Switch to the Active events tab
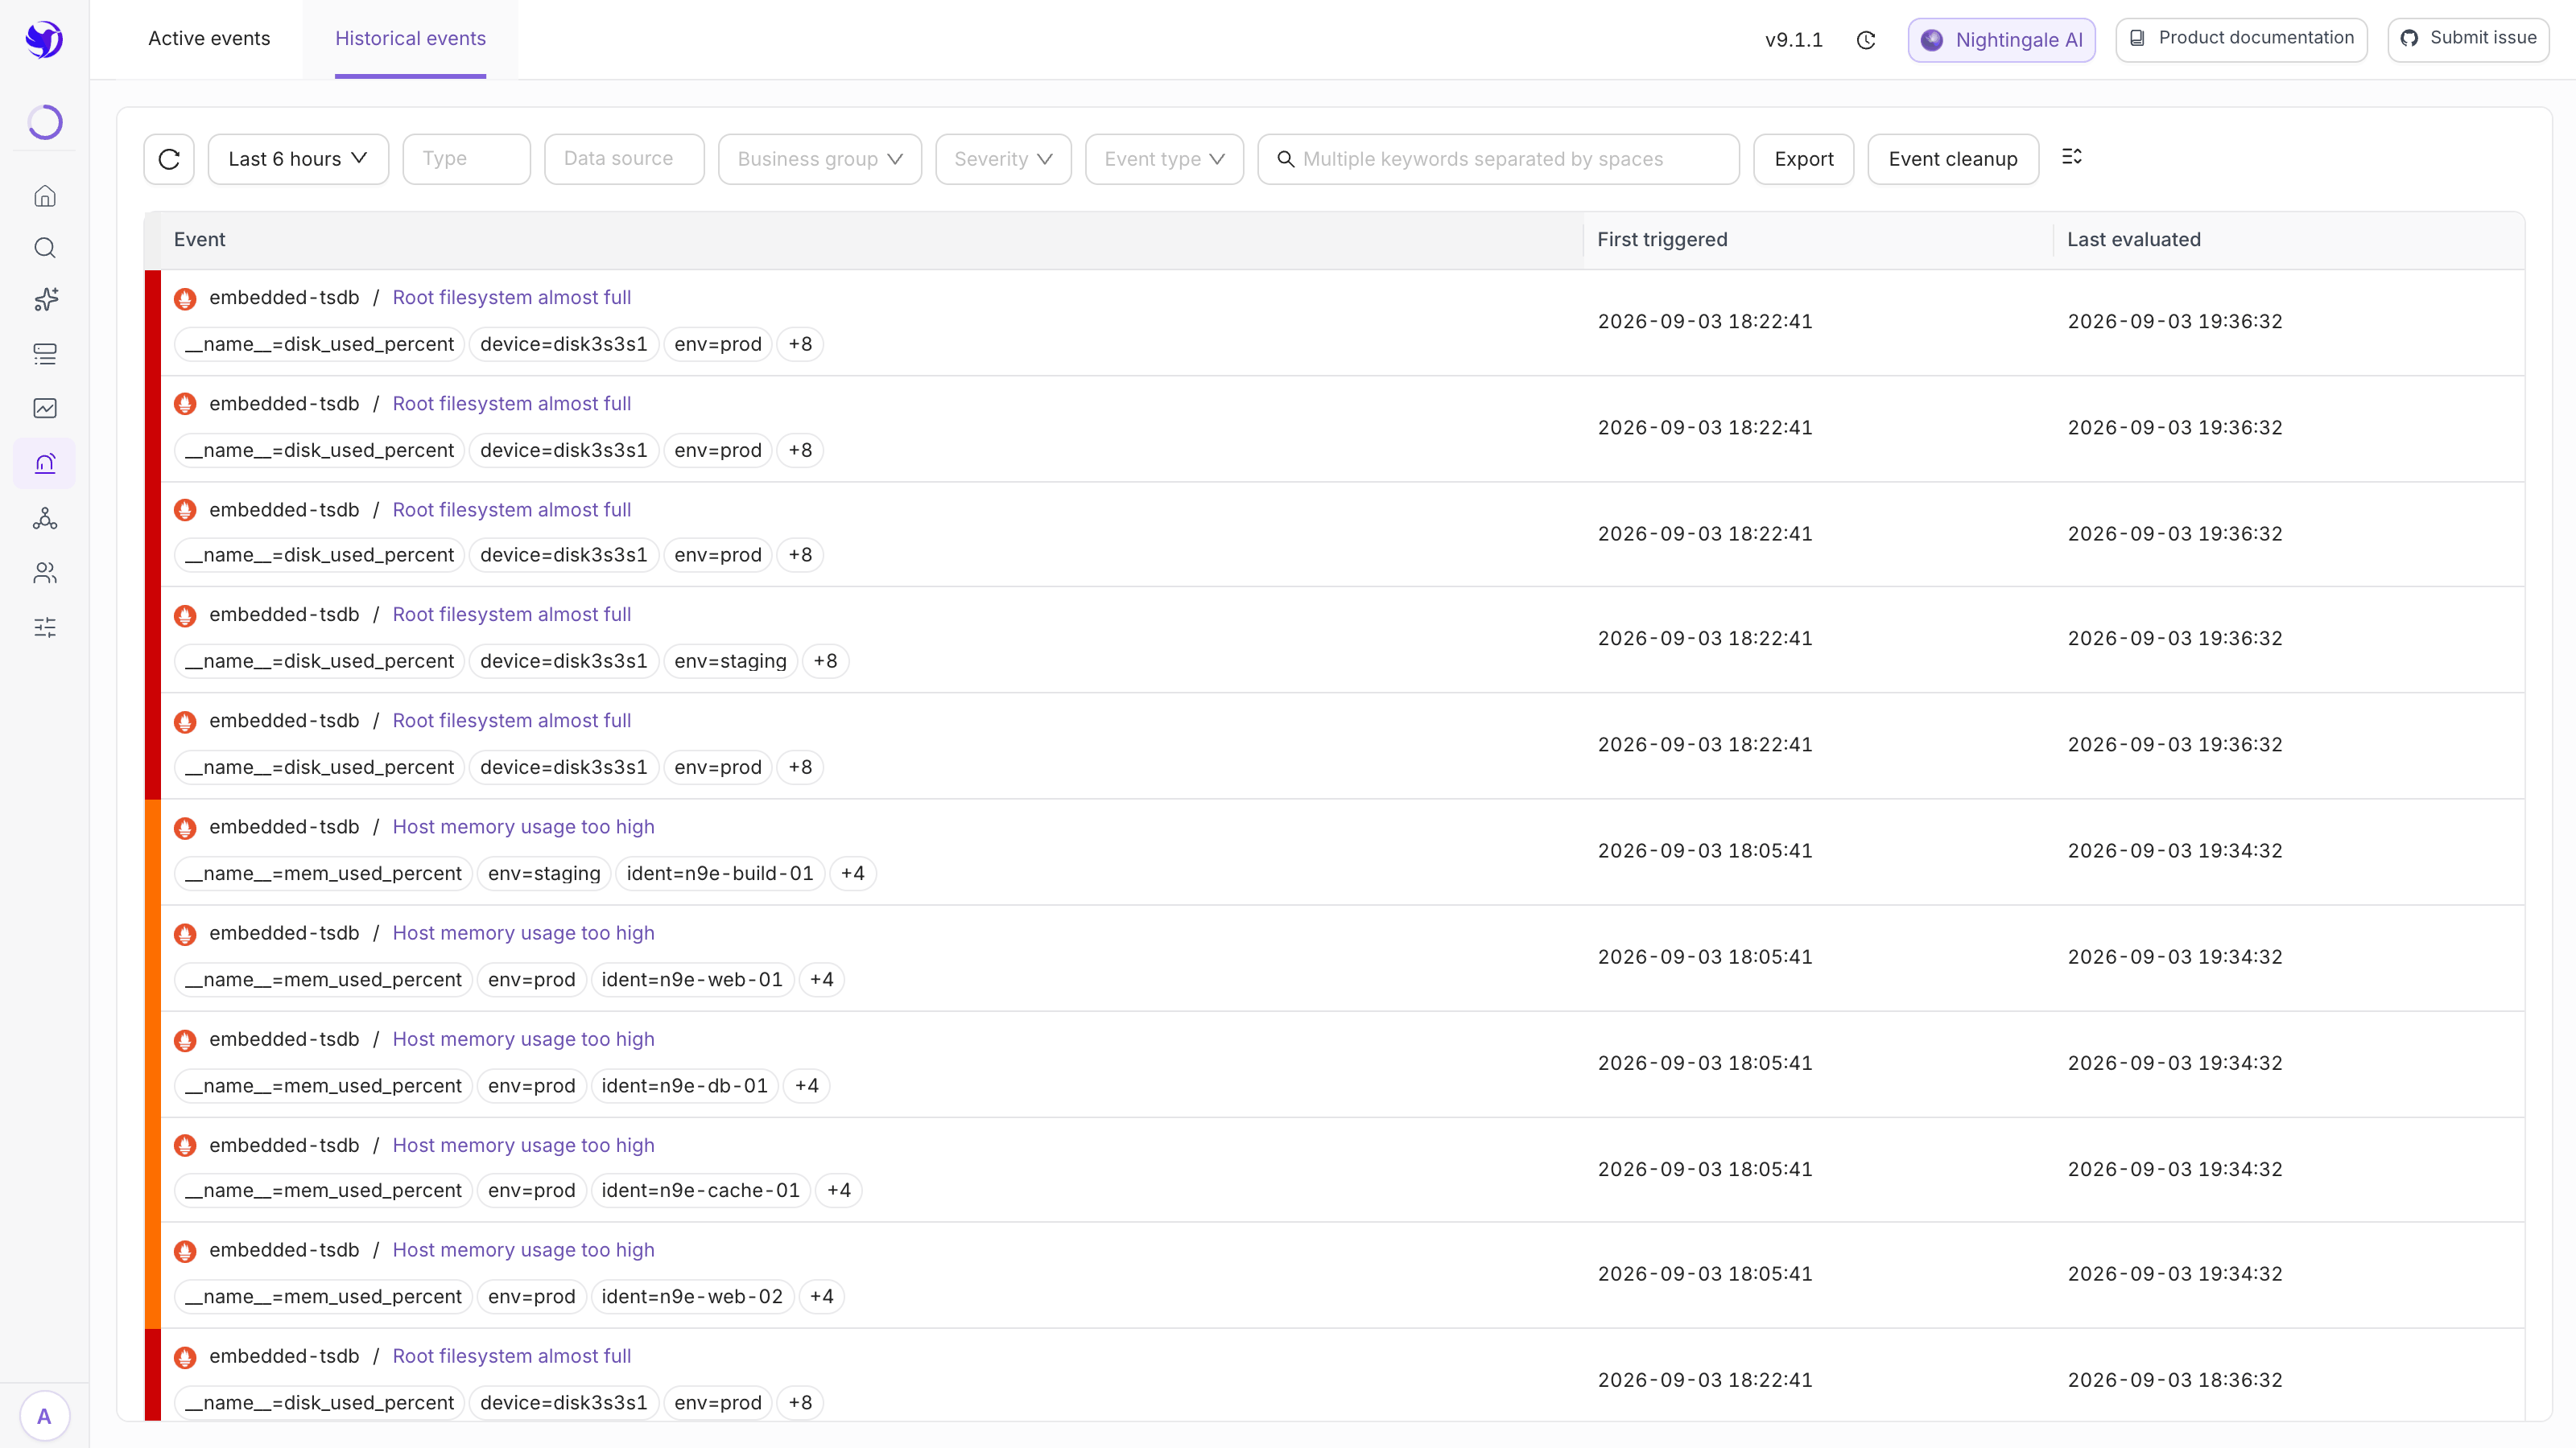This screenshot has height=1448, width=2576. (209, 38)
